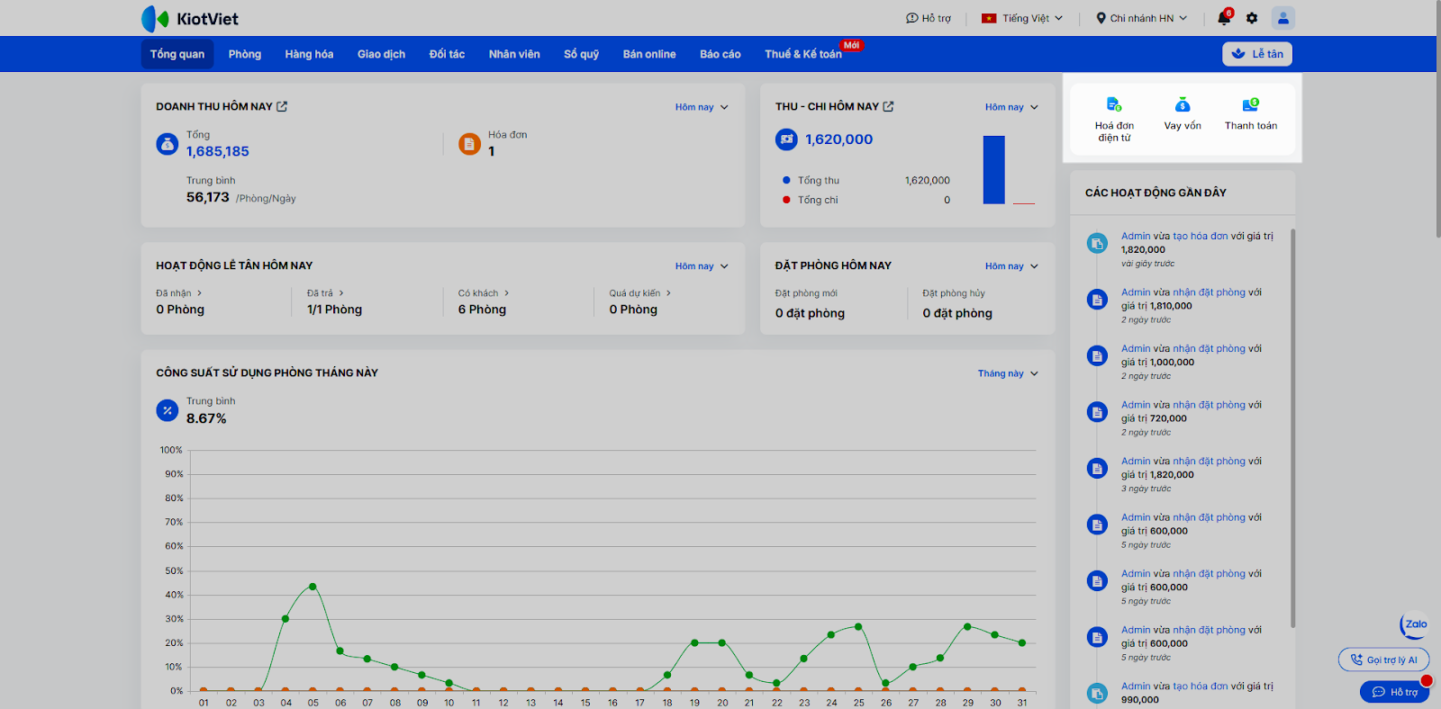Click the activity icon for invoice 1,820,000

[x=1097, y=243]
